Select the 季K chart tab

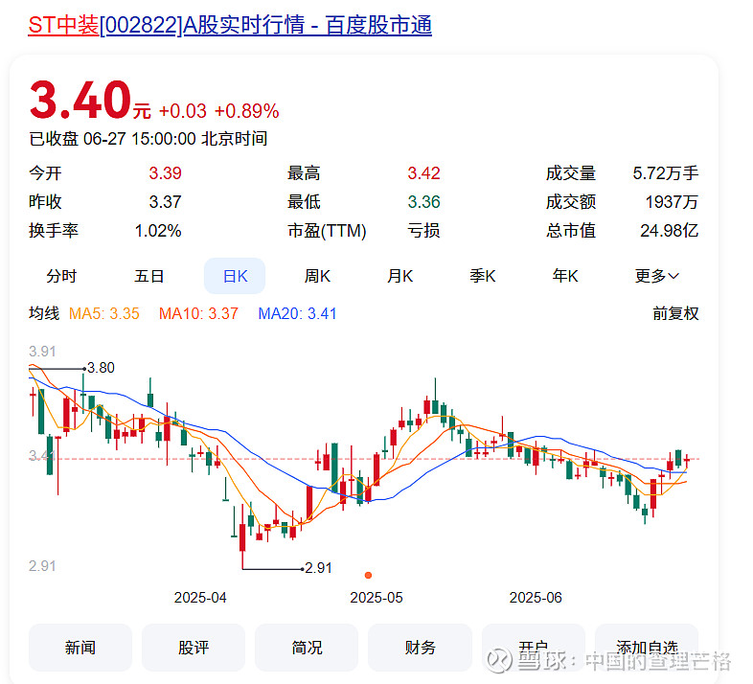tap(483, 276)
